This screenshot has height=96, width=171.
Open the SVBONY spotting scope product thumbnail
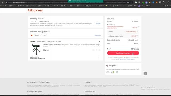tap(36, 49)
